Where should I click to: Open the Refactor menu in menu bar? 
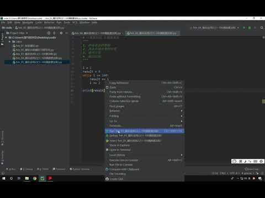click(49, 23)
